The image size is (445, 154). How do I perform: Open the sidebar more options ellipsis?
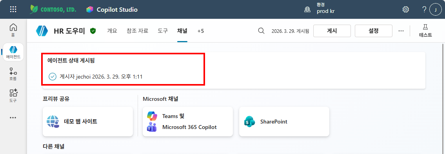13,118
